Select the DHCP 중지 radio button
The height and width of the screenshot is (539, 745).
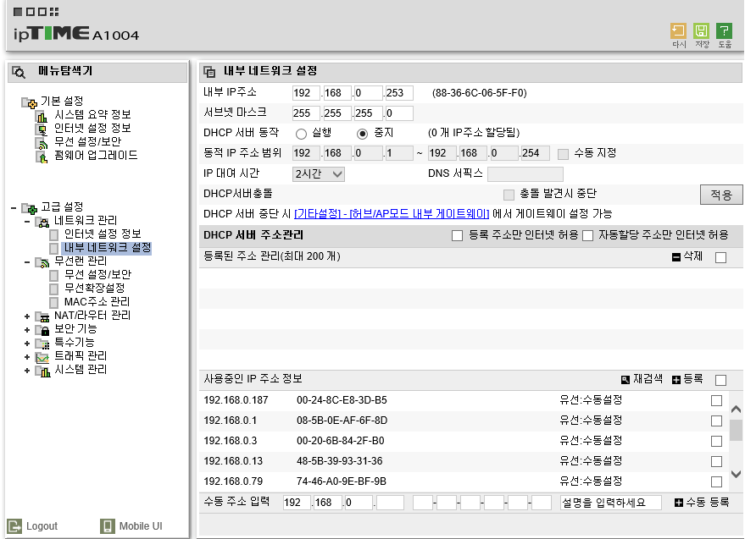click(x=362, y=134)
